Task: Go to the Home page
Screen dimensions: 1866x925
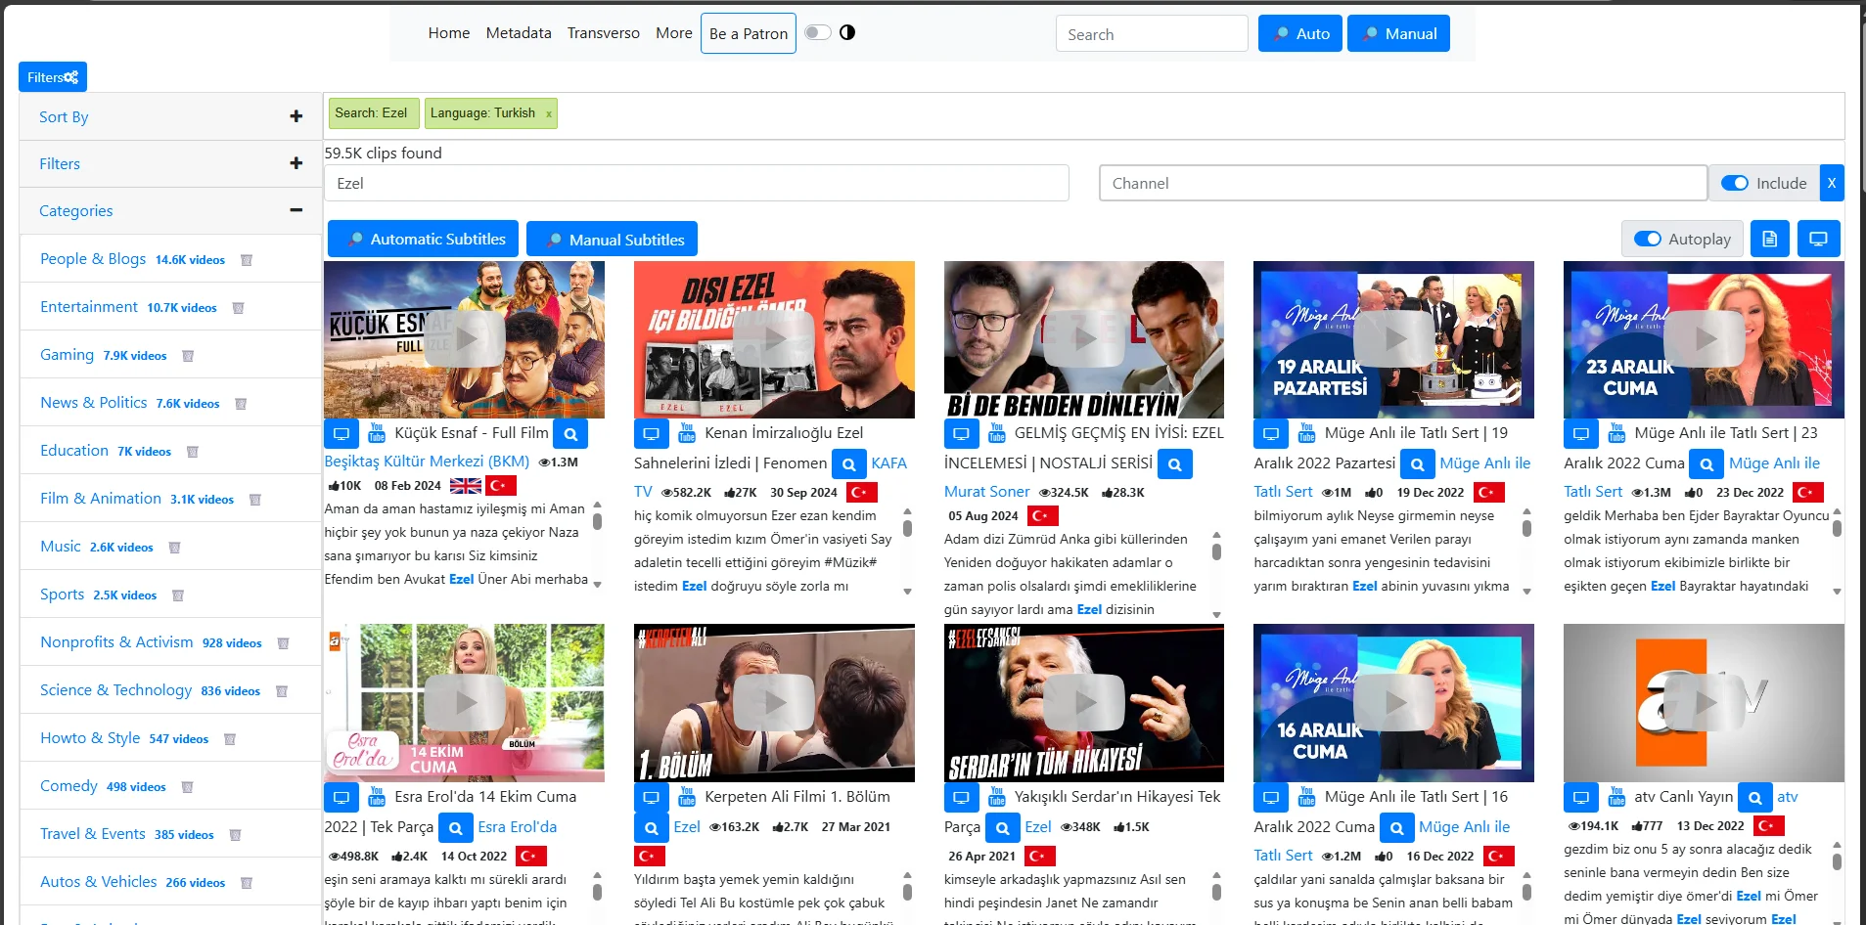Action: click(x=449, y=32)
